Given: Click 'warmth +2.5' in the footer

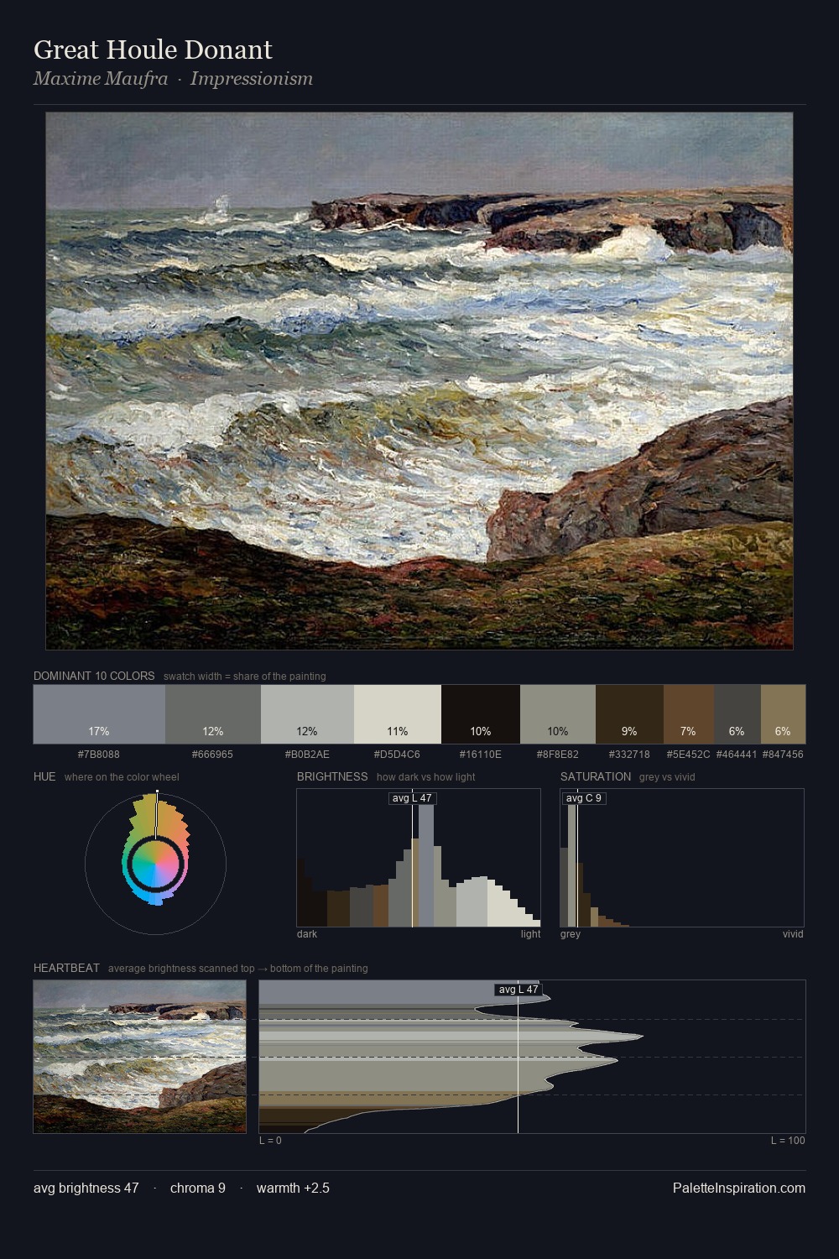Looking at the screenshot, I should [293, 1188].
